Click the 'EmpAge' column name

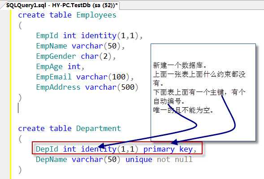click(x=49, y=66)
